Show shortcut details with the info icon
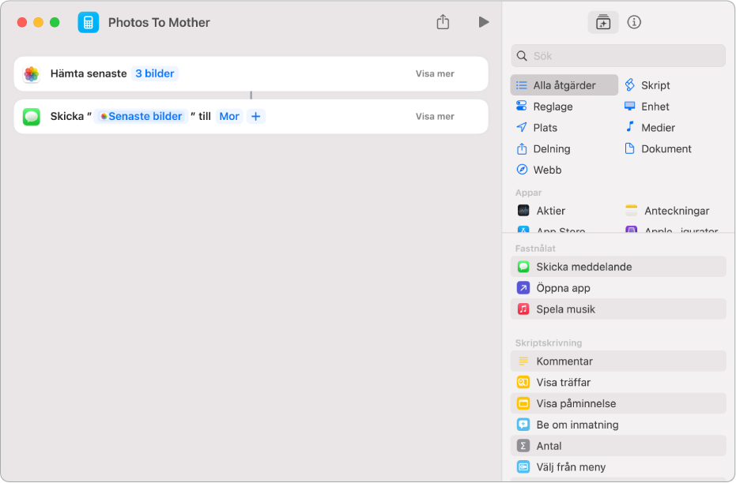 [634, 22]
